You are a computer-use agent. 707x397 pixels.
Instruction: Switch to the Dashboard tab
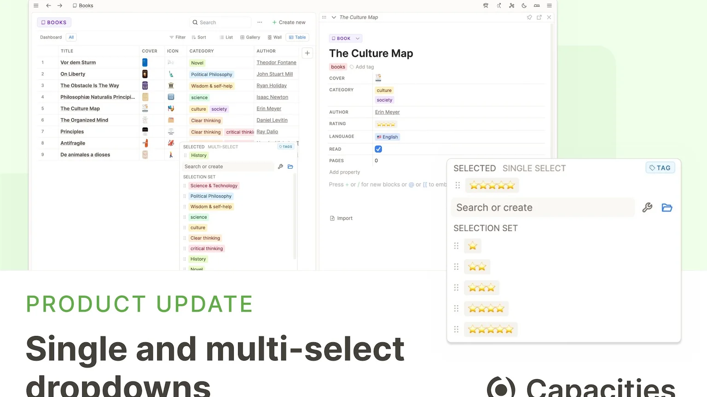pos(51,37)
